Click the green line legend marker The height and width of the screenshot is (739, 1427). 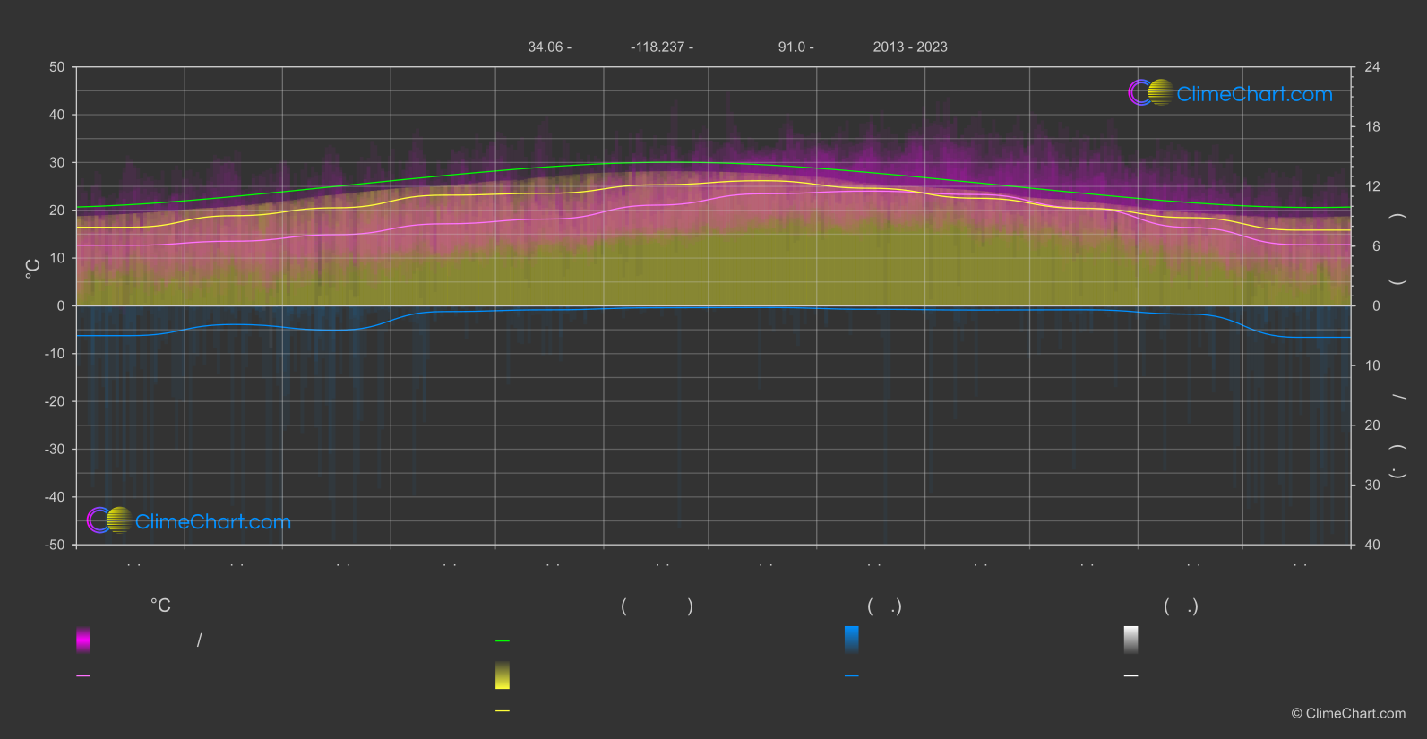click(503, 641)
